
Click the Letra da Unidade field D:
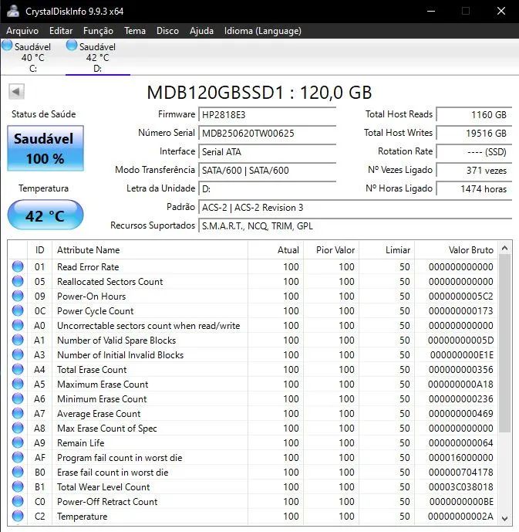coord(268,188)
